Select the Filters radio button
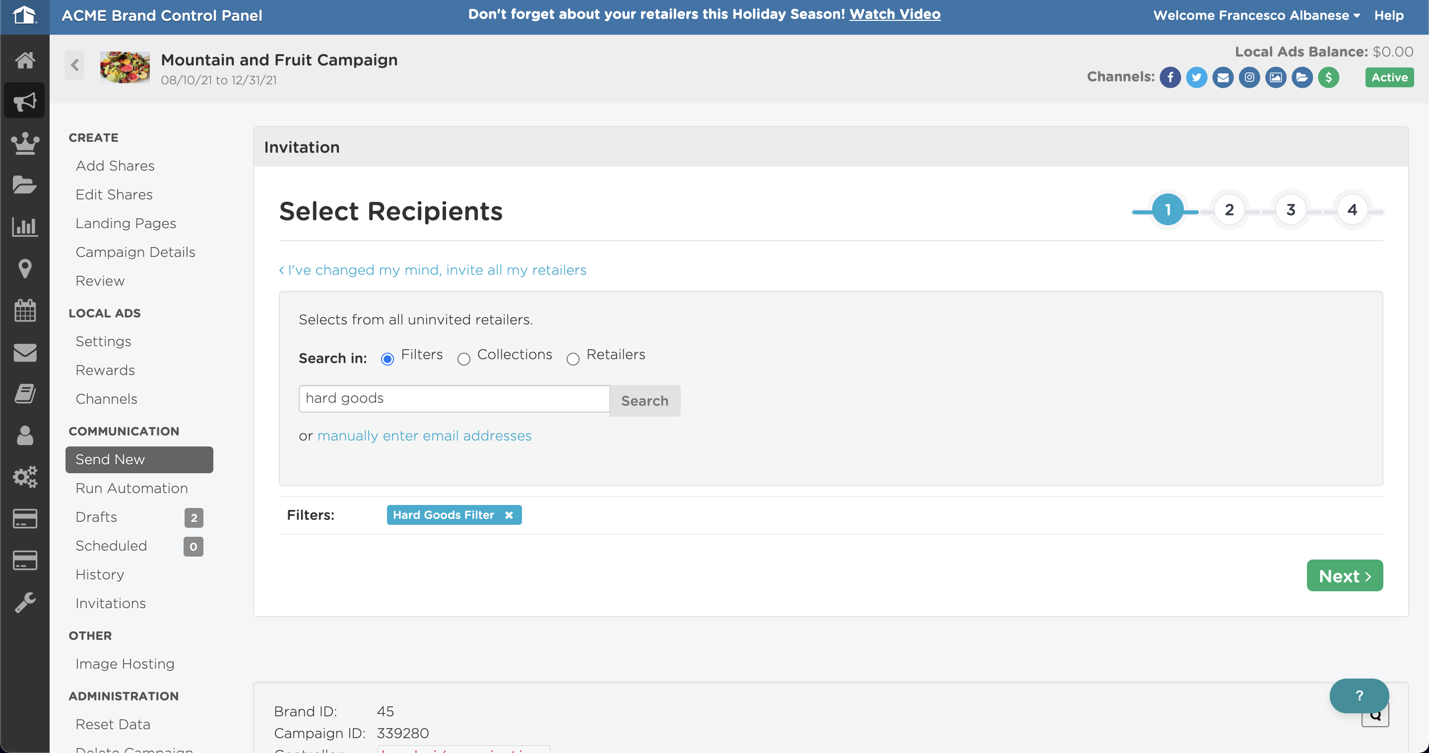The width and height of the screenshot is (1429, 753). (x=388, y=359)
